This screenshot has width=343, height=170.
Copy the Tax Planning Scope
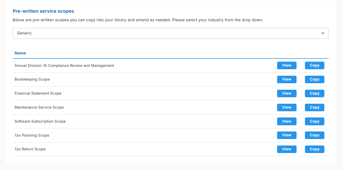(x=314, y=135)
